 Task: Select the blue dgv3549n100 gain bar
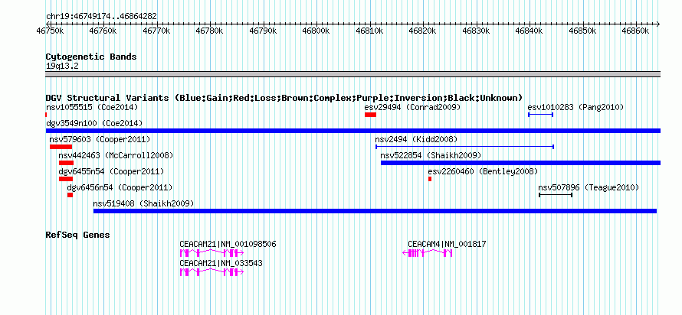pyautogui.click(x=353, y=131)
